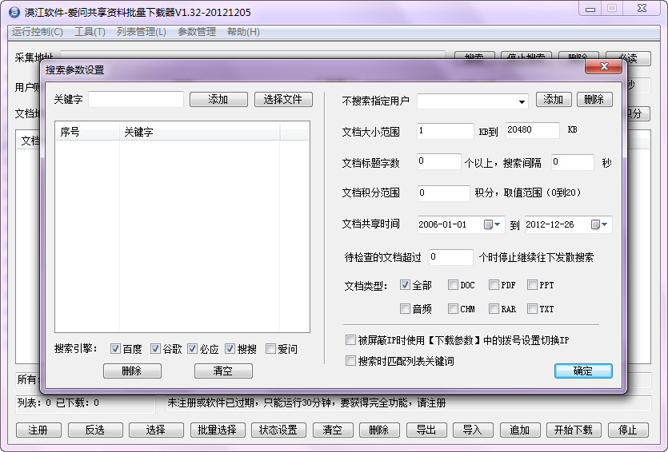Check the PDF document type

tap(494, 285)
